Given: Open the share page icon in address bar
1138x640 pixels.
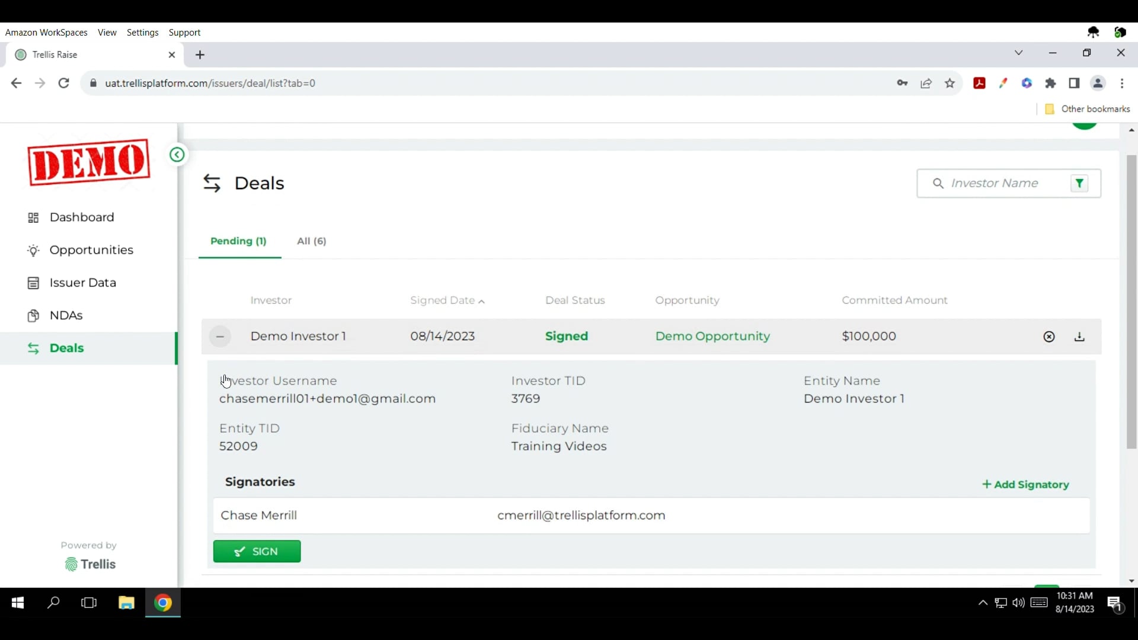Looking at the screenshot, I should [926, 83].
